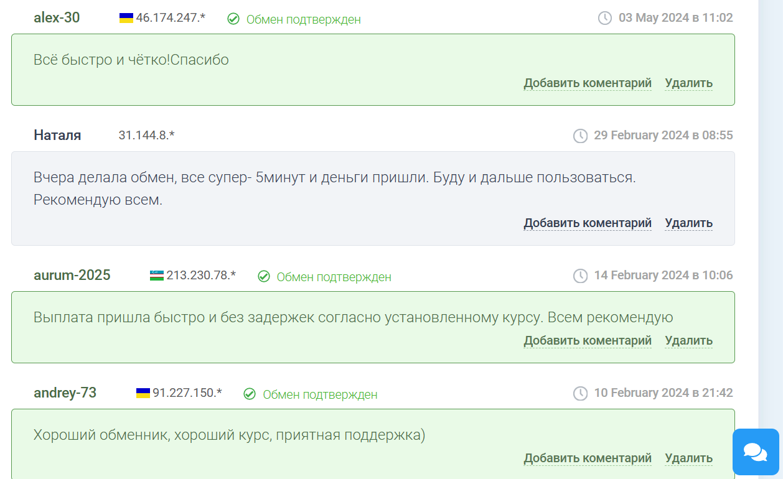This screenshot has width=783, height=479.
Task: Delete andrey-73's review
Action: tap(688, 458)
